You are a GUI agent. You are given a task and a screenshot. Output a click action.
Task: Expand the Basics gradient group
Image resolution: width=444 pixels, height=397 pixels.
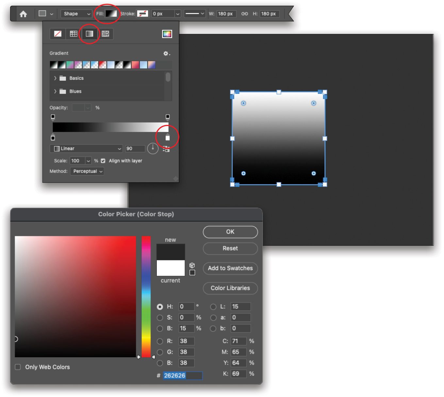pos(55,78)
